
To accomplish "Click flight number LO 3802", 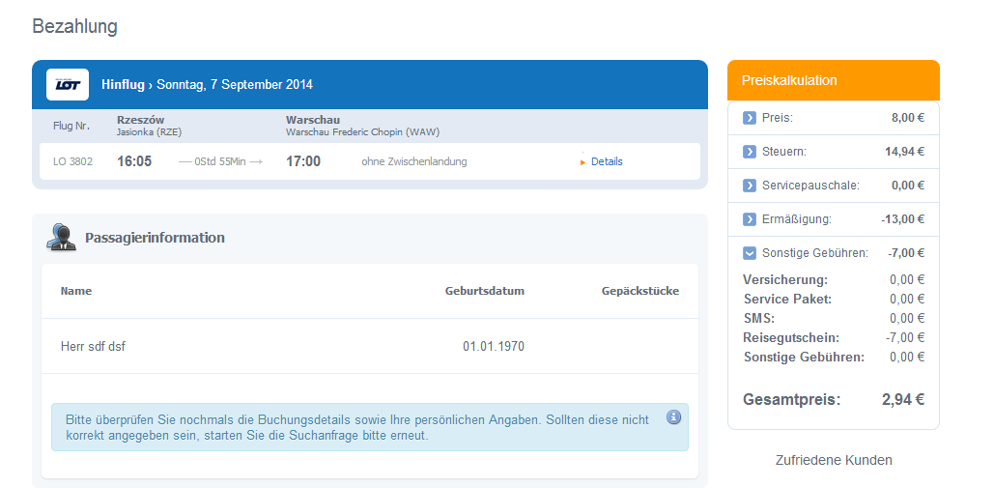I will pos(72,161).
